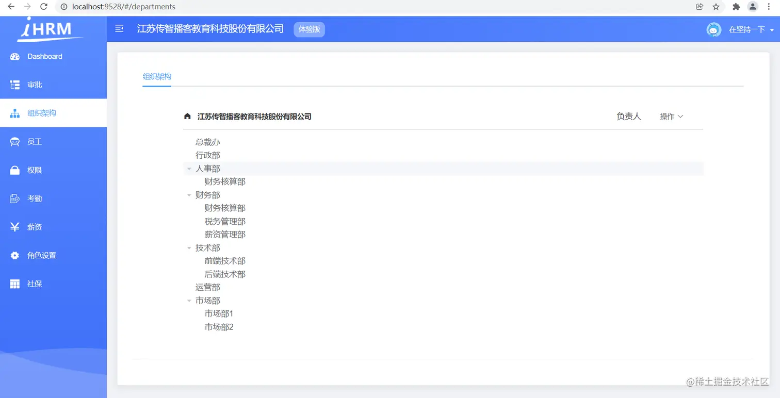The width and height of the screenshot is (780, 398).
Task: Click the home icon beside the company name
Action: pyautogui.click(x=187, y=117)
